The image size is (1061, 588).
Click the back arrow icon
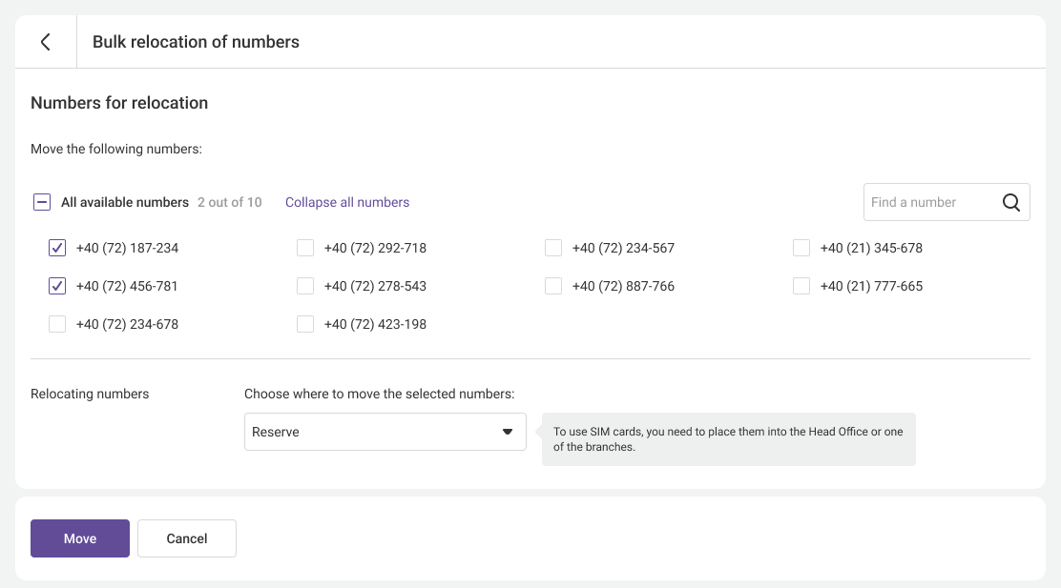45,42
